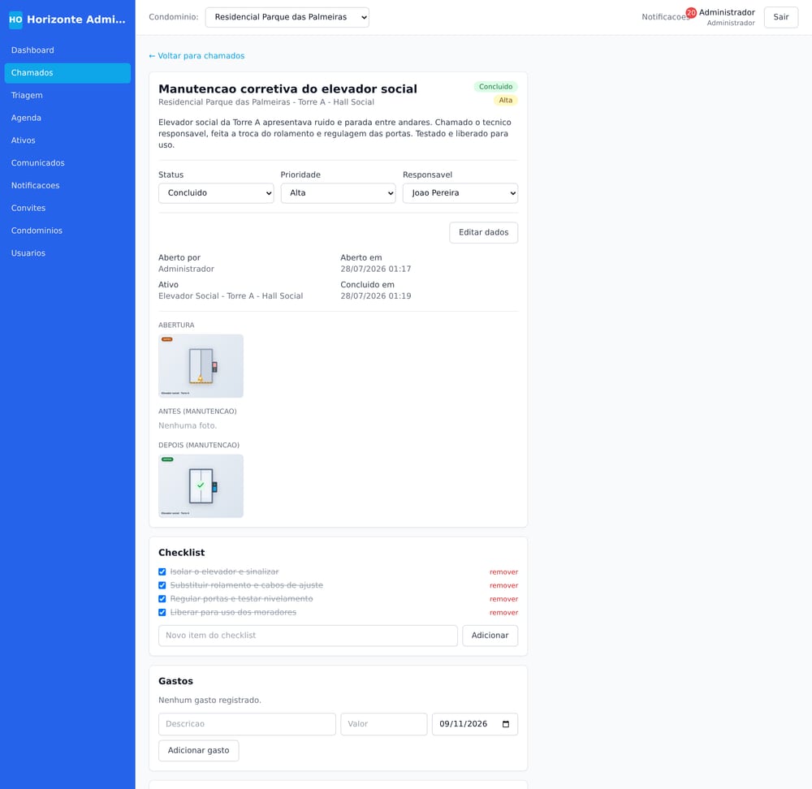Click Adicionar to add a checklist item

[490, 636]
